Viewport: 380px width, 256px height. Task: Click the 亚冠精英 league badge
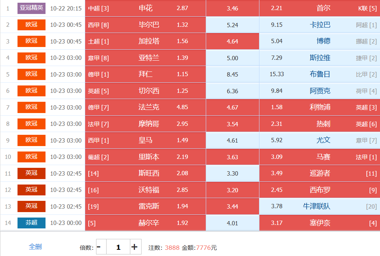(x=32, y=8)
